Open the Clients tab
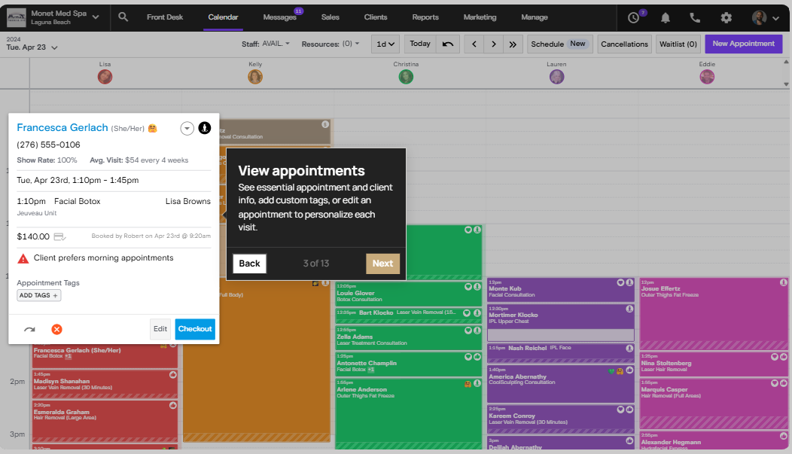 point(376,17)
